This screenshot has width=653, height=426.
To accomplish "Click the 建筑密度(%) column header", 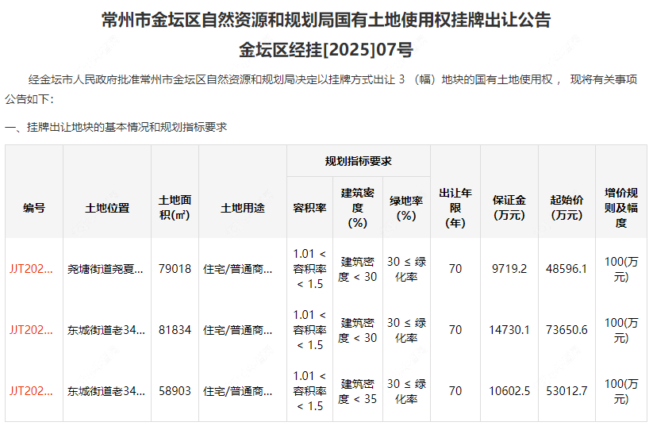I will pyautogui.click(x=358, y=208).
